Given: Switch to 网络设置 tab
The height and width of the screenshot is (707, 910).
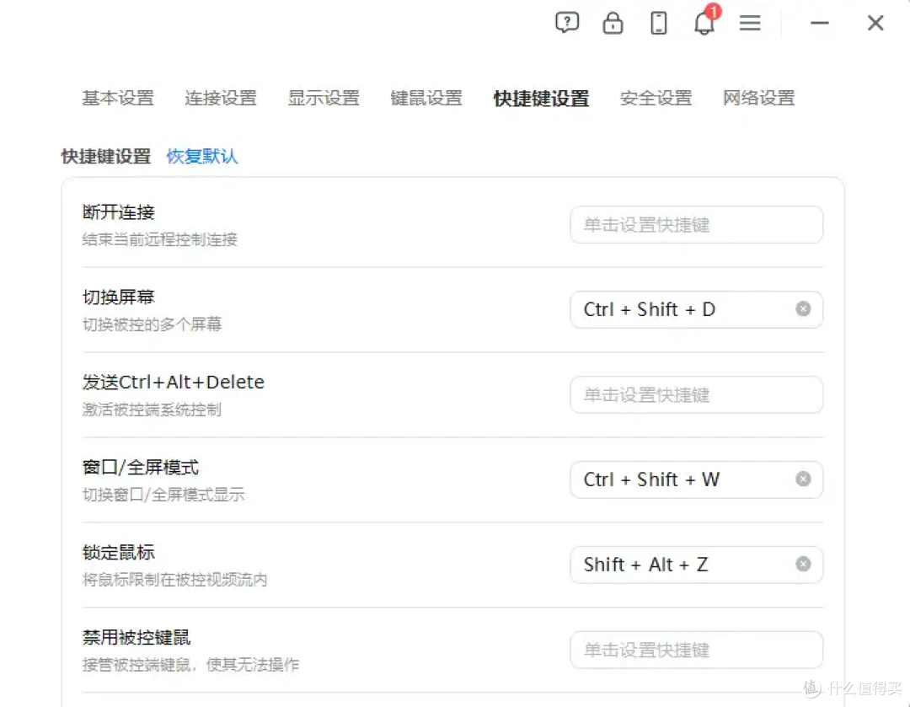Looking at the screenshot, I should click(x=759, y=98).
